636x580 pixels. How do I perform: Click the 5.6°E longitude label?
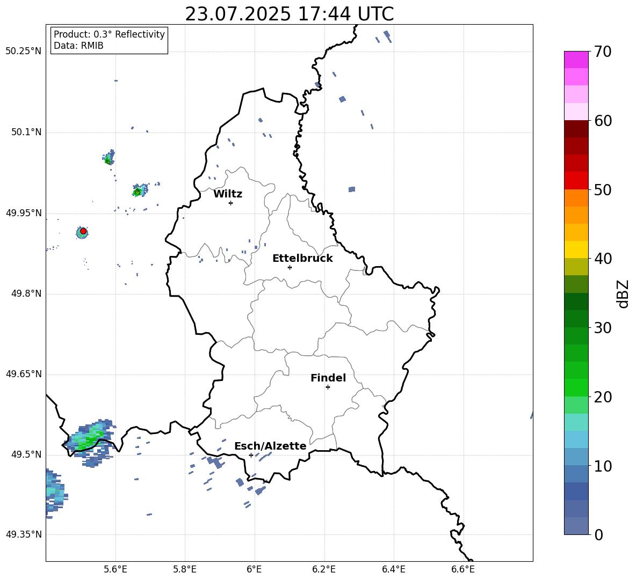coord(115,569)
